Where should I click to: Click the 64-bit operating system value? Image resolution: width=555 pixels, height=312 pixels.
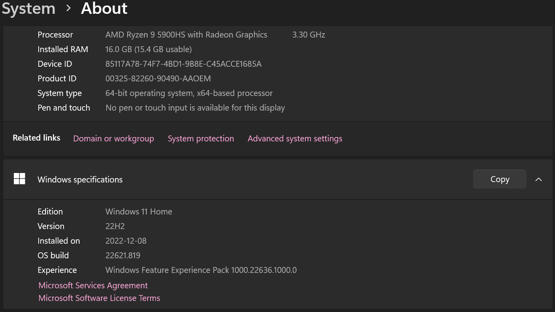[189, 93]
